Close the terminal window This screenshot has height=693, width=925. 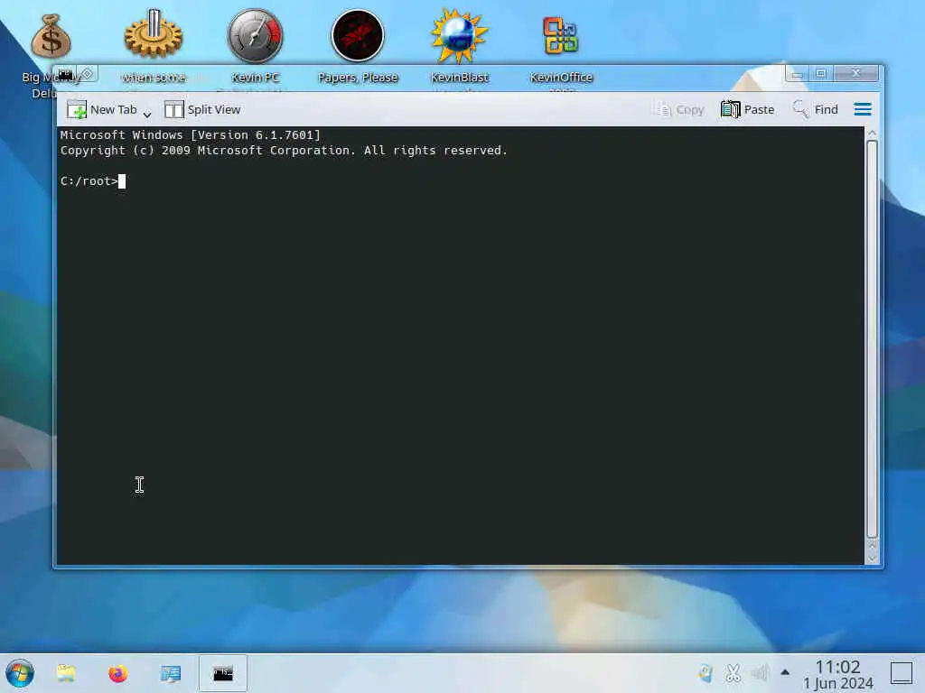click(x=856, y=74)
